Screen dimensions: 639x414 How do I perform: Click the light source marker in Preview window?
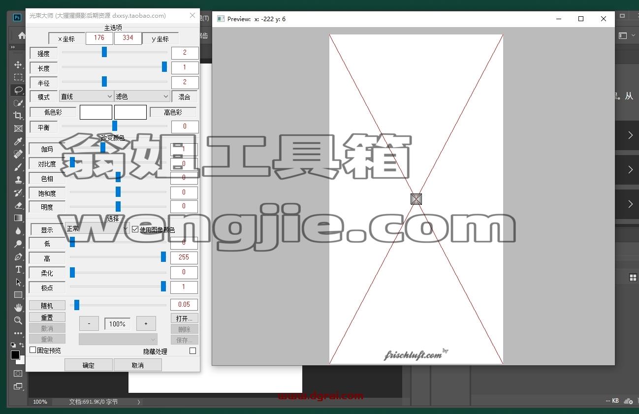pos(416,199)
